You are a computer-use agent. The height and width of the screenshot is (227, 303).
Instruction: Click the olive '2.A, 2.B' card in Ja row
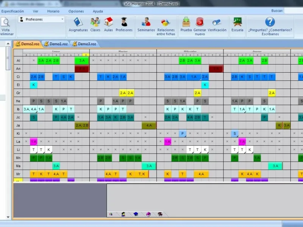(82, 126)
